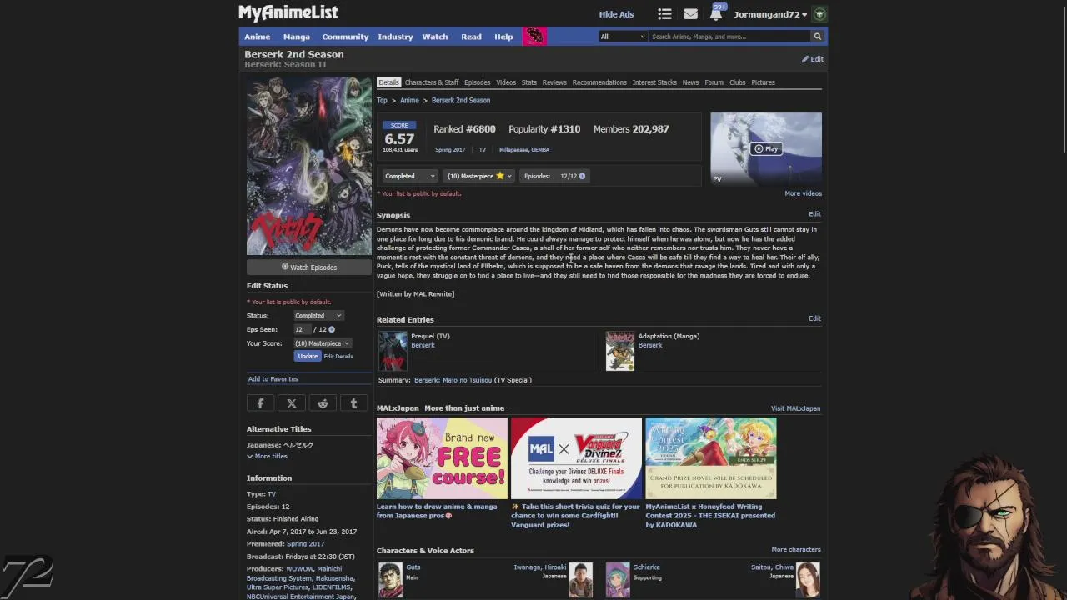Click plus icon next to Eps Seen
The height and width of the screenshot is (600, 1067).
(x=331, y=329)
